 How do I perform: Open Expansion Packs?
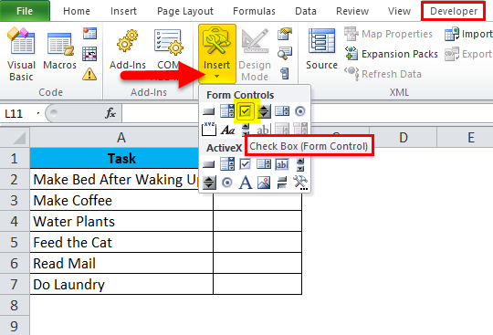[391, 54]
